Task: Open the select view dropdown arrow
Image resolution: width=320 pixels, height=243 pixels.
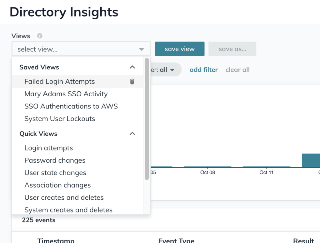Action: tap(141, 49)
